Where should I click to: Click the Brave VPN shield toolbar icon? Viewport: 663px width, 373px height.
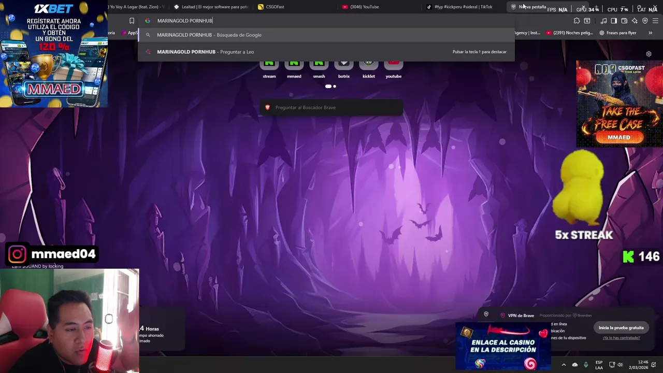click(x=645, y=21)
